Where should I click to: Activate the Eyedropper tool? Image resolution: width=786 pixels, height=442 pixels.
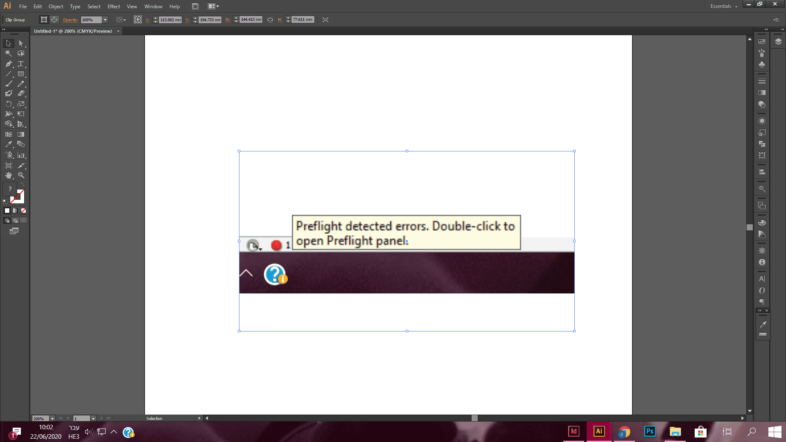click(8, 144)
